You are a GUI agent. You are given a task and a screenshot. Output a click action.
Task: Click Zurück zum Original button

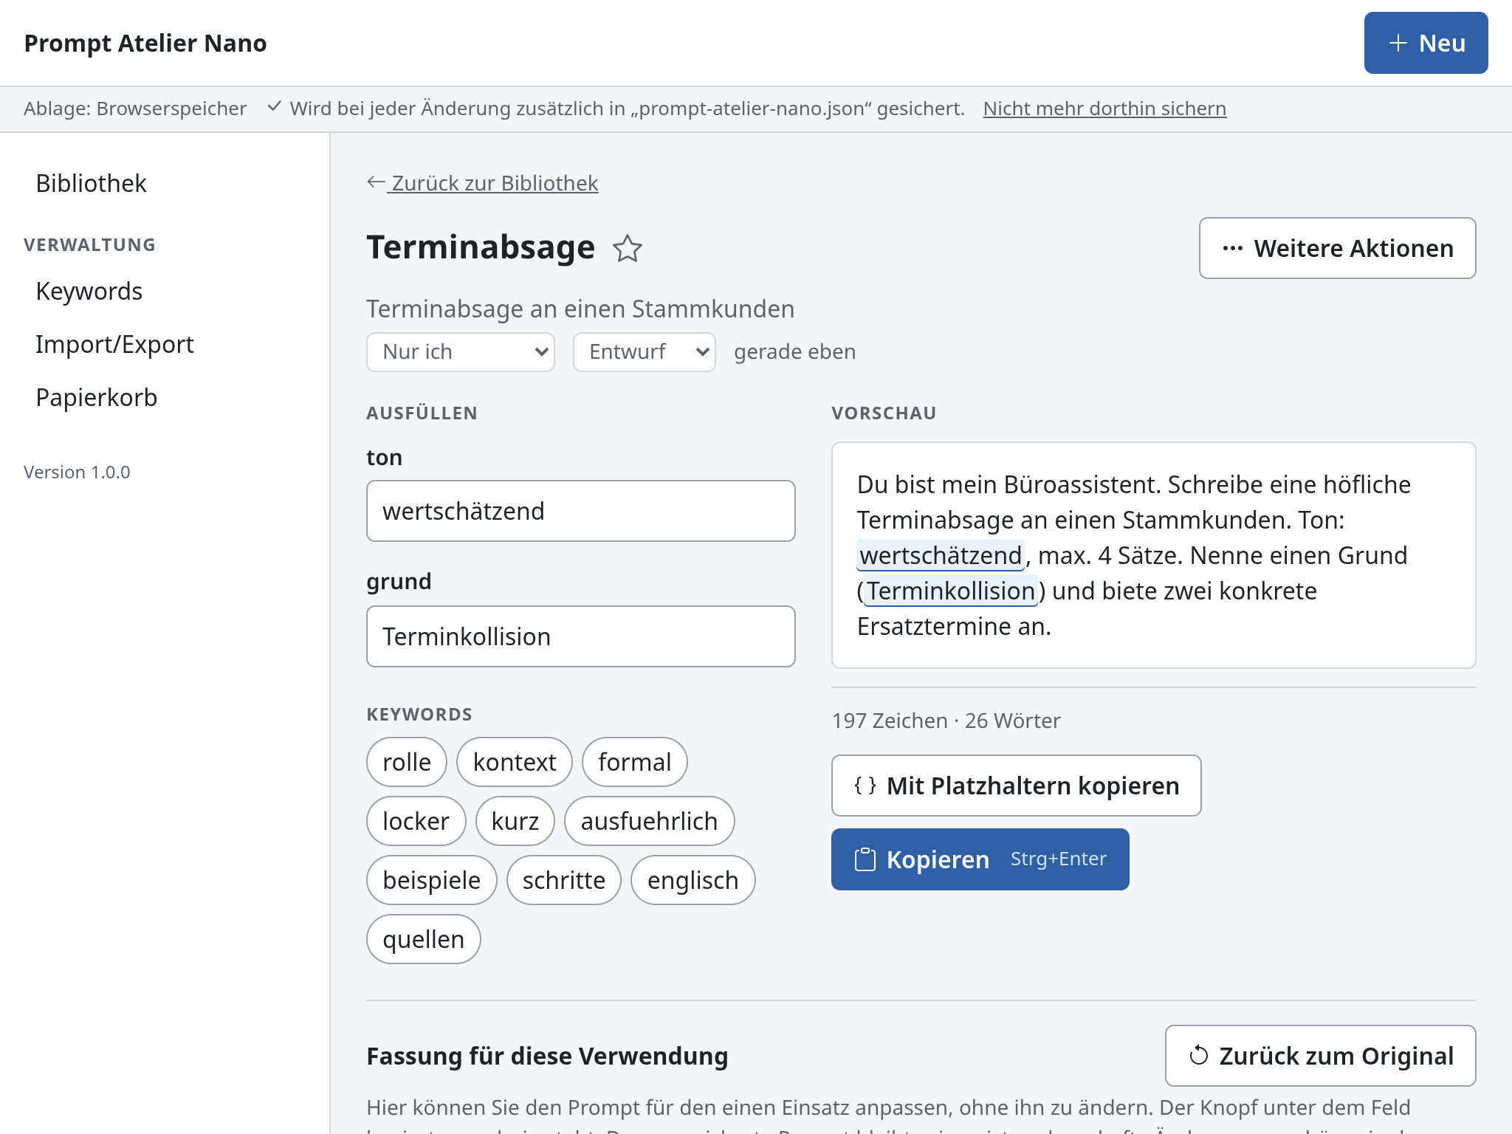click(1321, 1056)
